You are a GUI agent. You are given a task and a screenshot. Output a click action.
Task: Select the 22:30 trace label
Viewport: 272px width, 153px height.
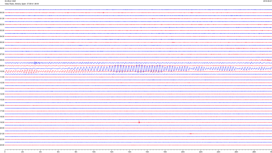coord(2,139)
